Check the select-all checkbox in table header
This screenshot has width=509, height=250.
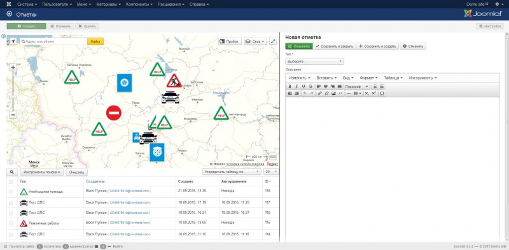click(x=11, y=181)
